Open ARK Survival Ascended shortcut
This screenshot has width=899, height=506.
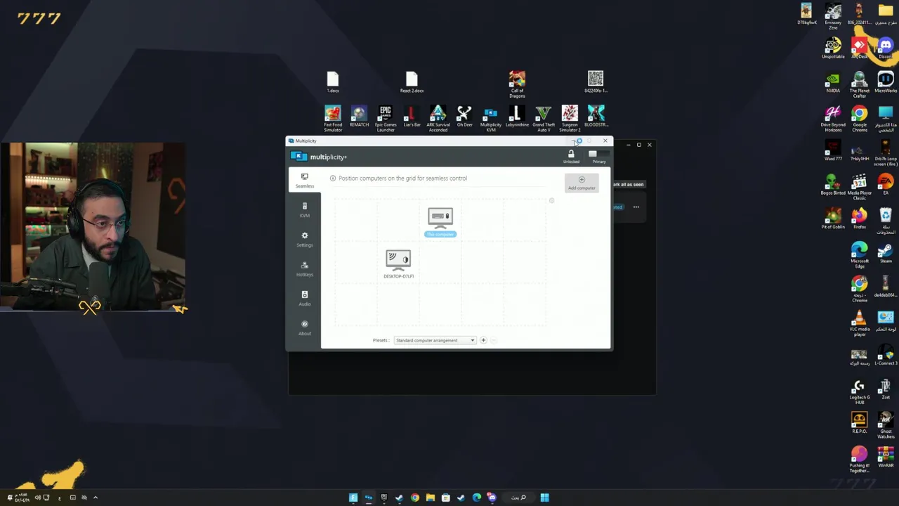click(x=438, y=118)
